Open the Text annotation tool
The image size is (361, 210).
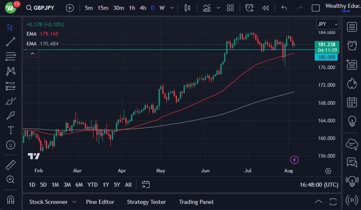click(x=11, y=130)
